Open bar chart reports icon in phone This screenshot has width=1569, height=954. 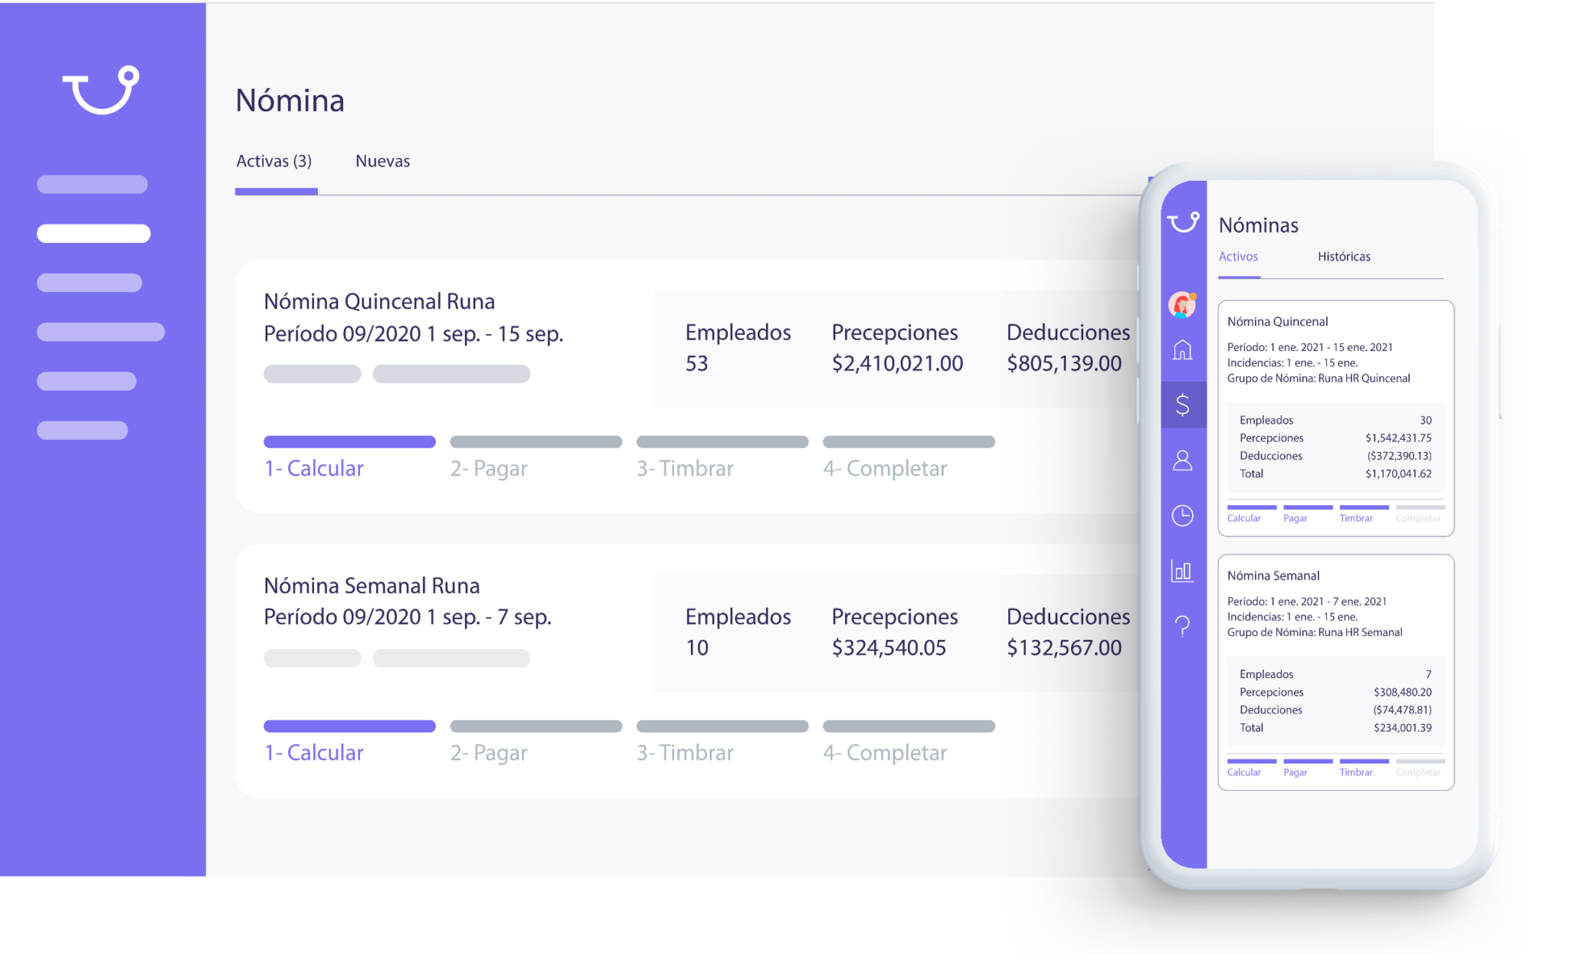(x=1182, y=571)
